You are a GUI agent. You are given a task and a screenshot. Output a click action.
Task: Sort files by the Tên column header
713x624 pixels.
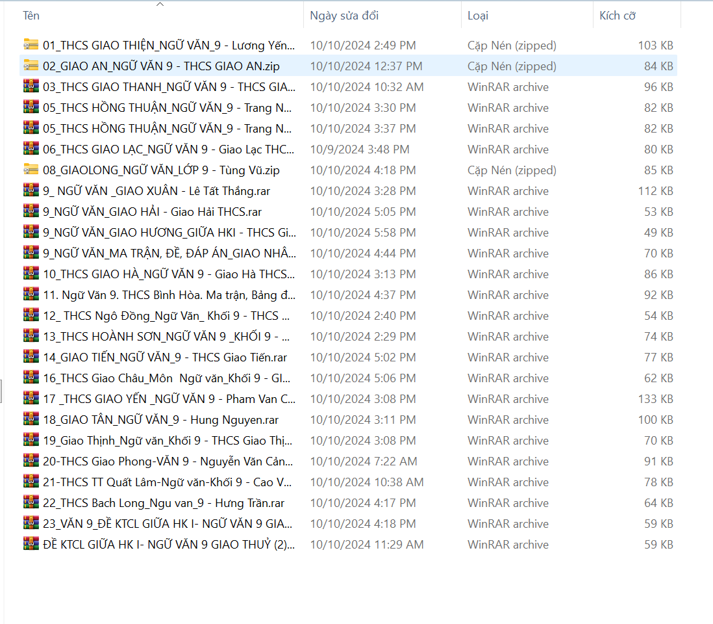pos(31,16)
